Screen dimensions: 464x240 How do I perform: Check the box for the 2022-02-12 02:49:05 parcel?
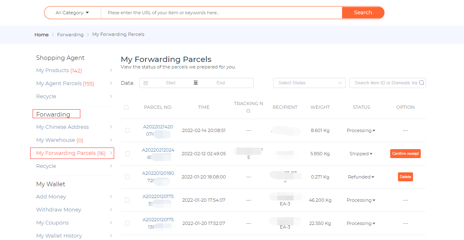[x=127, y=154]
